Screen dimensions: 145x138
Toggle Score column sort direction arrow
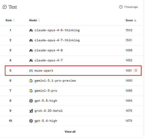135,20
